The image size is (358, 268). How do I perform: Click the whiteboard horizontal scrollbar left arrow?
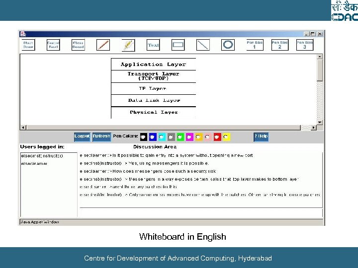[23, 128]
